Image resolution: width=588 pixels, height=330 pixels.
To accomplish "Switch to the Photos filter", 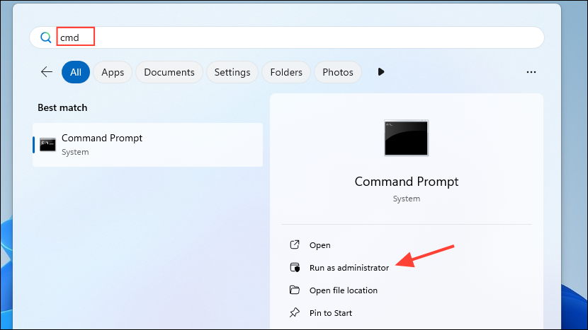I will point(338,72).
